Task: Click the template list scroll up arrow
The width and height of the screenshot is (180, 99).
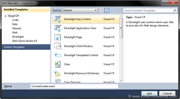Action: [x=121, y=16]
